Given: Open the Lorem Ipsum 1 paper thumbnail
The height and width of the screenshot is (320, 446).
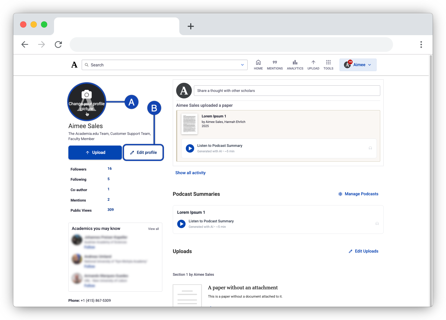Looking at the screenshot, I should click(189, 124).
